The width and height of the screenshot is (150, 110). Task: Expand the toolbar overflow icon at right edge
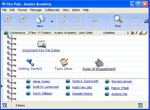tap(146, 21)
